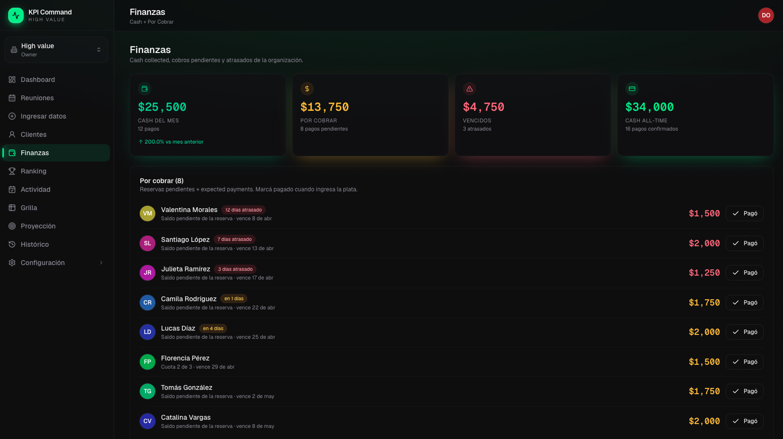Open the Dashboard grid icon in sidebar
The image size is (783, 439).
pyautogui.click(x=12, y=80)
